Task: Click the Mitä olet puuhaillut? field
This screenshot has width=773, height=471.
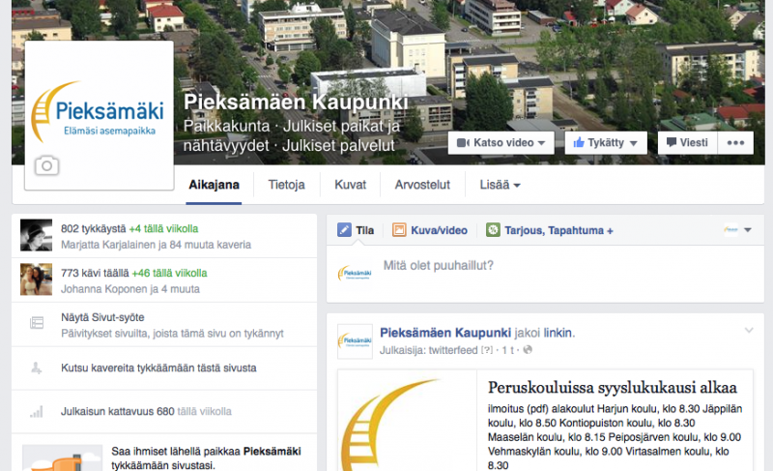Action: tap(545, 274)
